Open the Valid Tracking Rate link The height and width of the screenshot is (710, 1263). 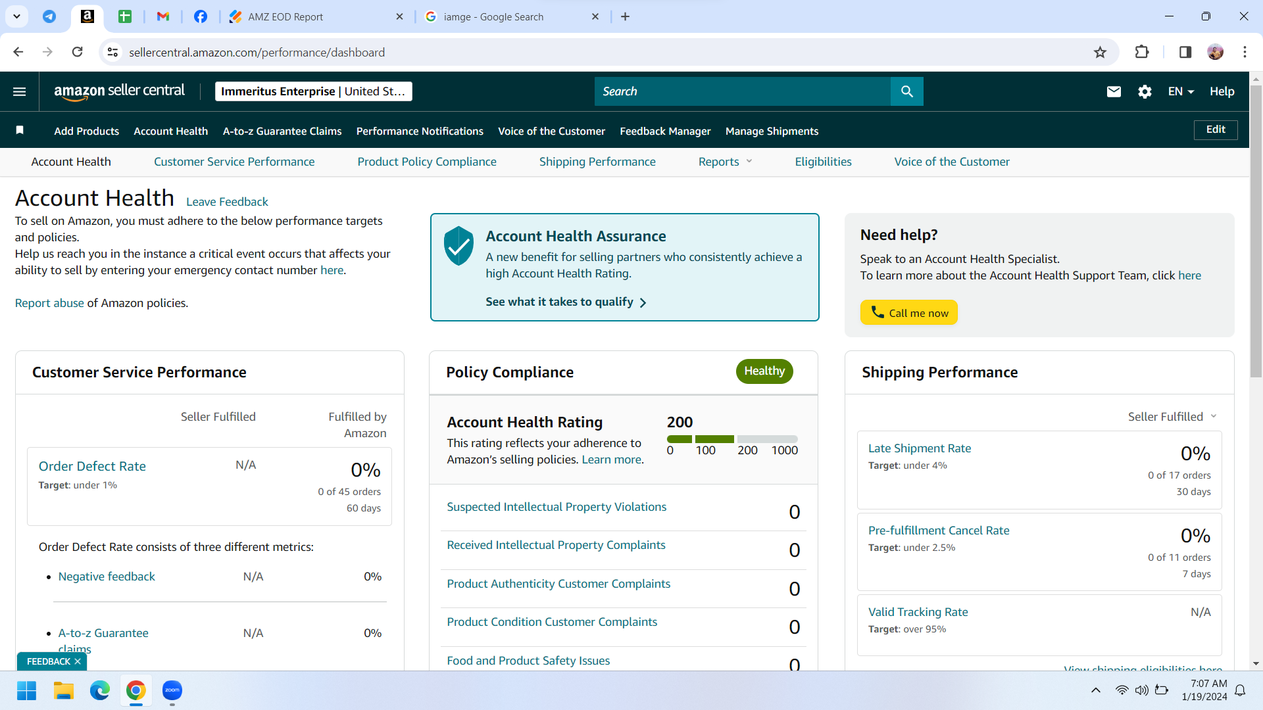tap(918, 612)
